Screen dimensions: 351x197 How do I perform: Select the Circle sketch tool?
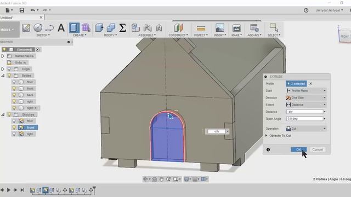tap(38, 28)
